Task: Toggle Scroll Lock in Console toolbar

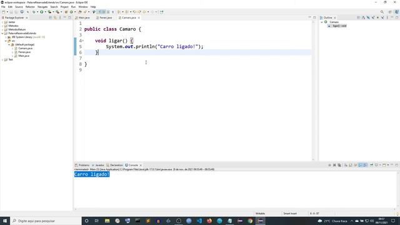Action: coord(351,165)
